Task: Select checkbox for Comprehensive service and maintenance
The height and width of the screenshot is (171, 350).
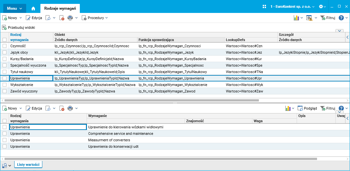Action: (5, 134)
